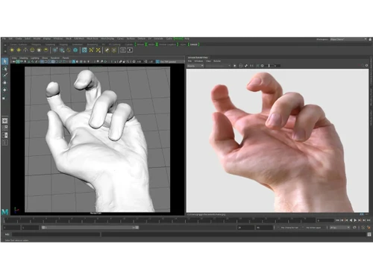Open the Render menu in Arnold RenderView

tap(217, 61)
